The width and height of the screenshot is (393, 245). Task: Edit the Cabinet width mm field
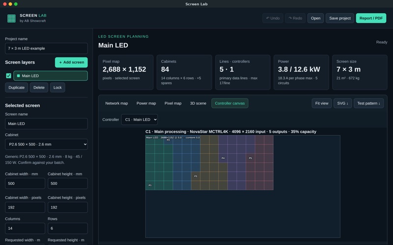(25, 183)
